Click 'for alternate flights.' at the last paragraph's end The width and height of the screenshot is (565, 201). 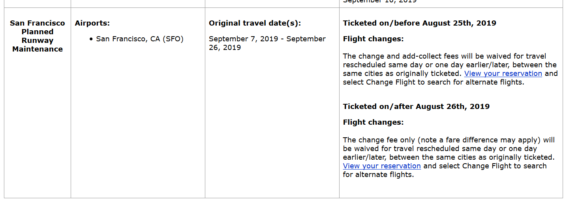[x=378, y=175]
